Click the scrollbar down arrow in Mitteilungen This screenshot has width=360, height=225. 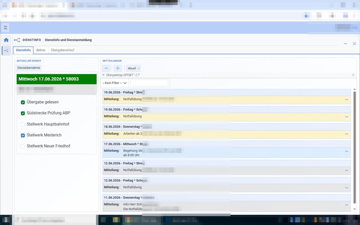(354, 209)
